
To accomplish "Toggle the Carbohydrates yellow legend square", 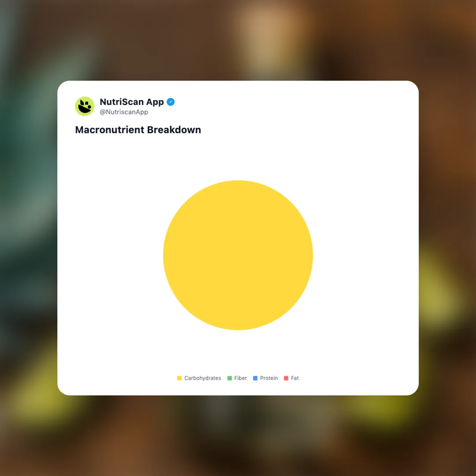I will coord(179,378).
